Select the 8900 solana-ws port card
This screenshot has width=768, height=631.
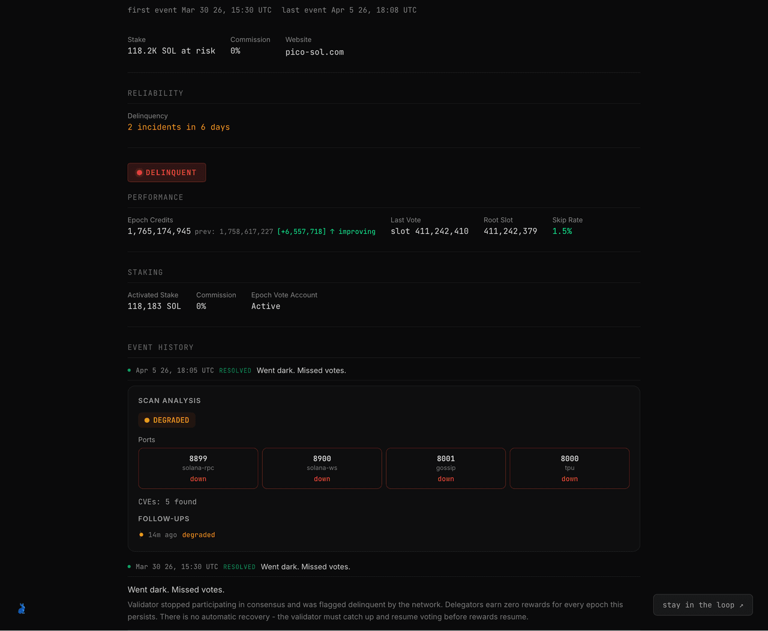(322, 468)
